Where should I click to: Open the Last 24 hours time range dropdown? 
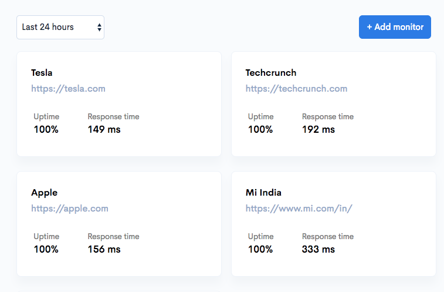click(x=60, y=27)
